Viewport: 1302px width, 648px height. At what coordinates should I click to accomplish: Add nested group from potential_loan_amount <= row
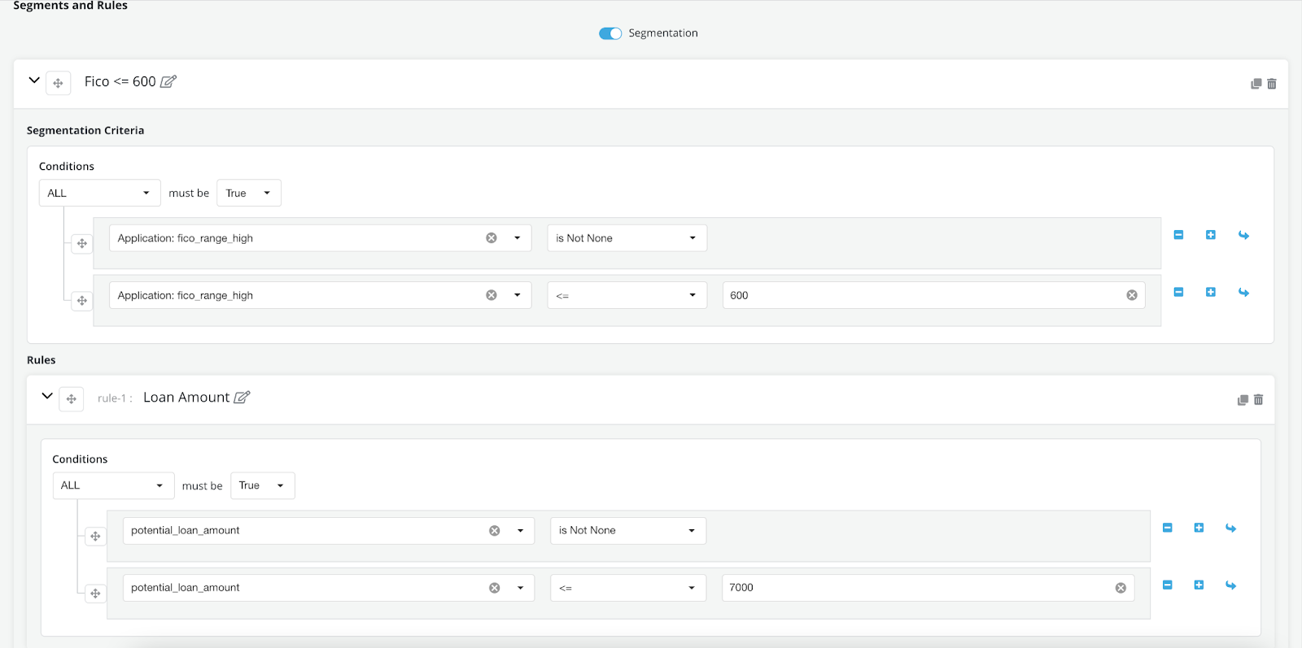point(1230,585)
